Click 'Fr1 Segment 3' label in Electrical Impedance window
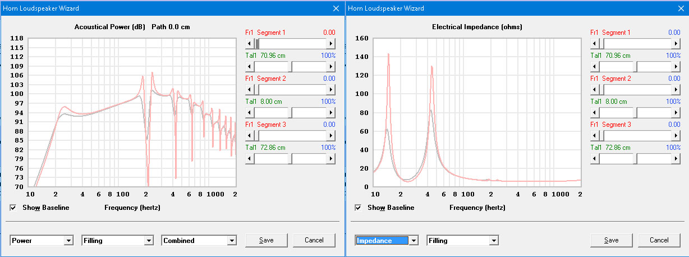Screen dimensions: 689x257 (x=610, y=125)
